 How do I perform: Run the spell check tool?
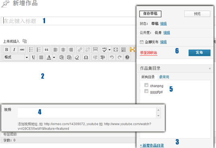pos(105,49)
